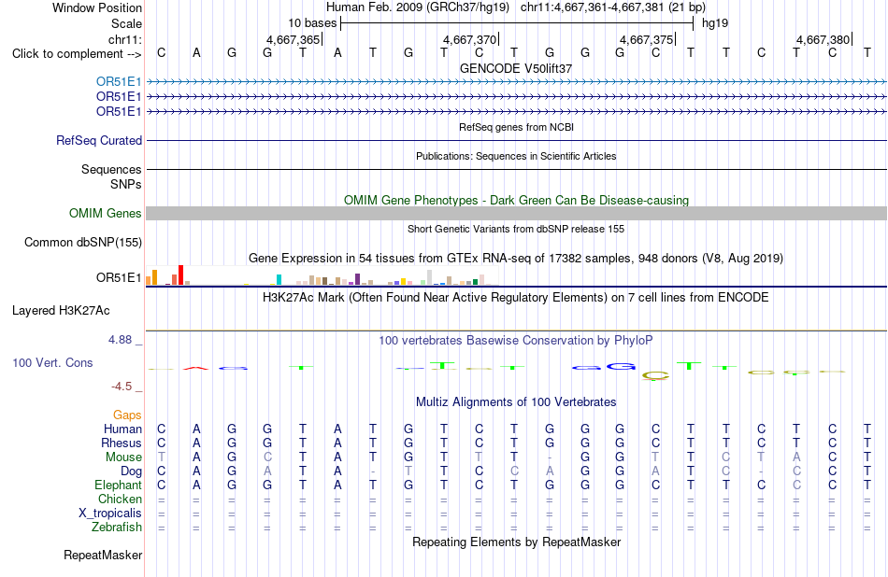This screenshot has width=888, height=577.
Task: Select the Dog alignment row label
Action: (131, 471)
